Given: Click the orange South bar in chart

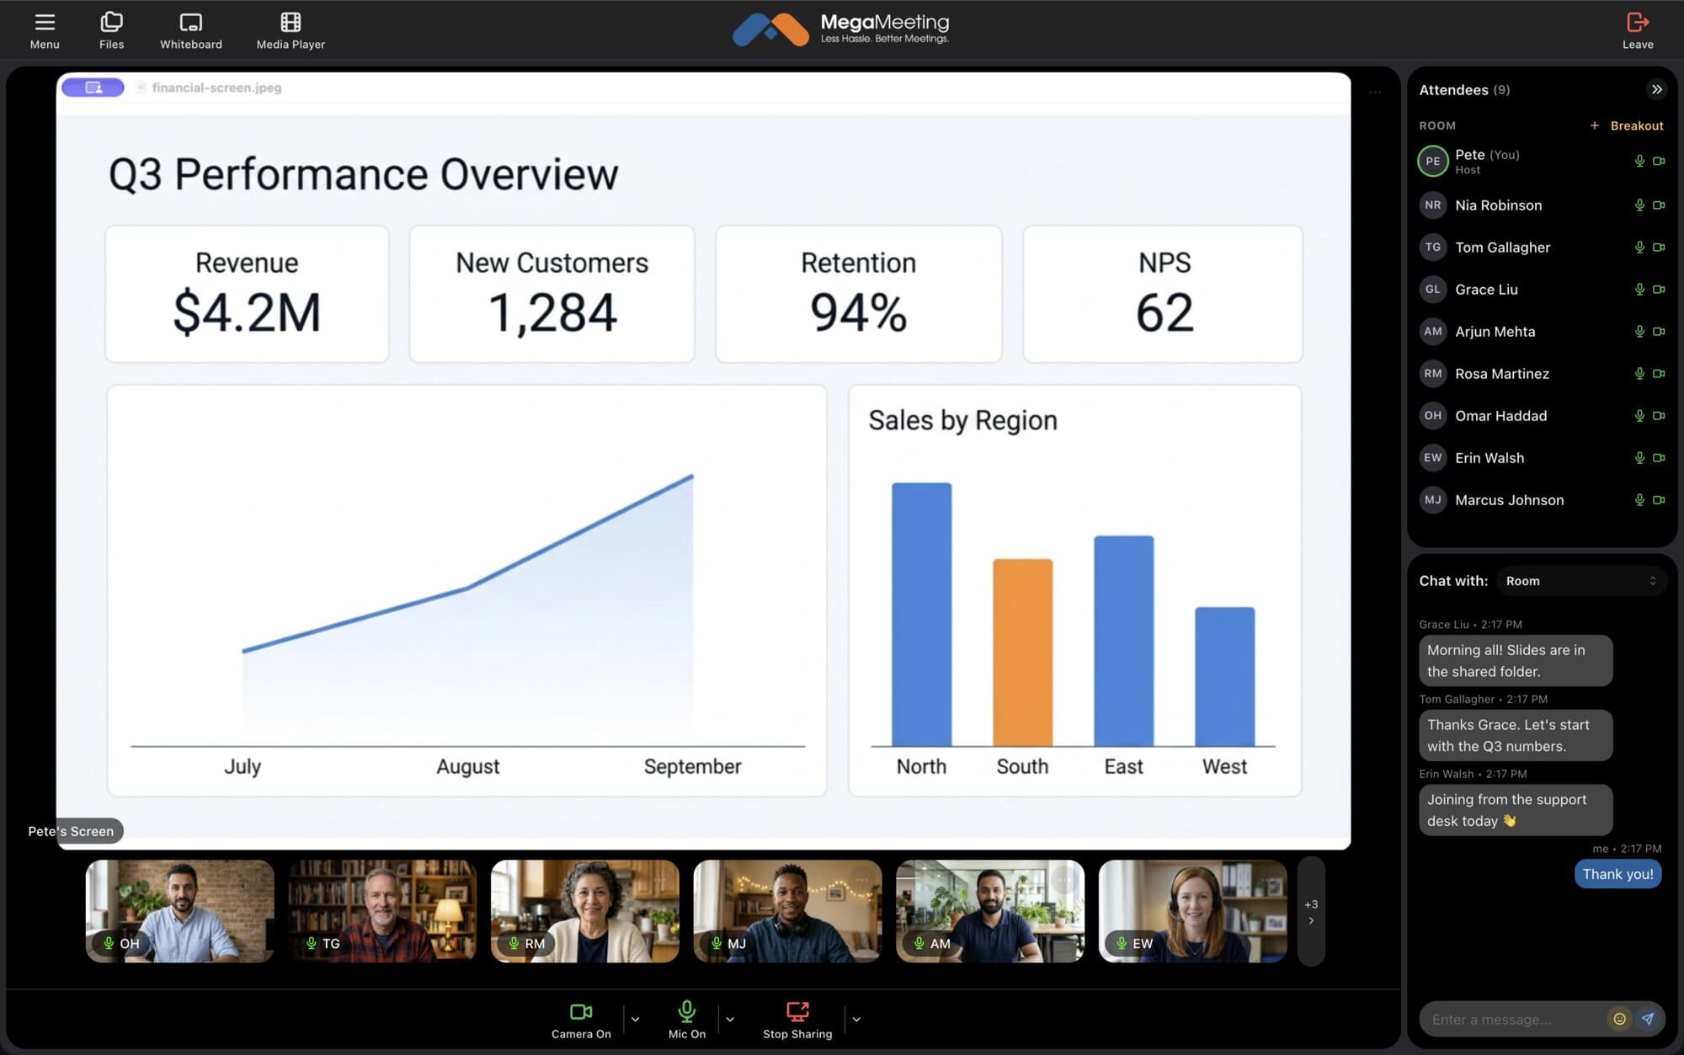Looking at the screenshot, I should [1022, 653].
